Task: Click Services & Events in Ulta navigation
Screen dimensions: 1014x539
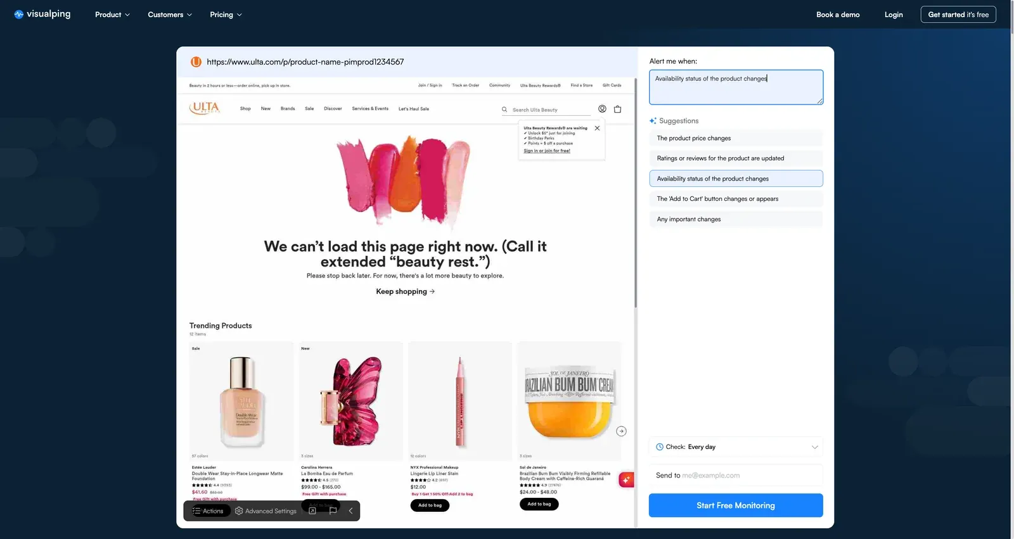Action: tap(370, 109)
